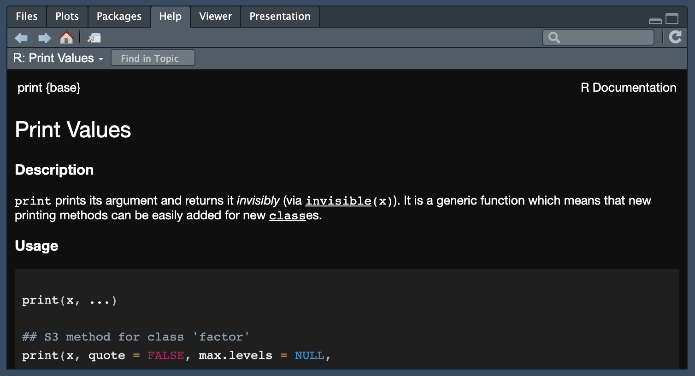Maximize the Help pane
Screen dimensions: 695x376
(672, 19)
